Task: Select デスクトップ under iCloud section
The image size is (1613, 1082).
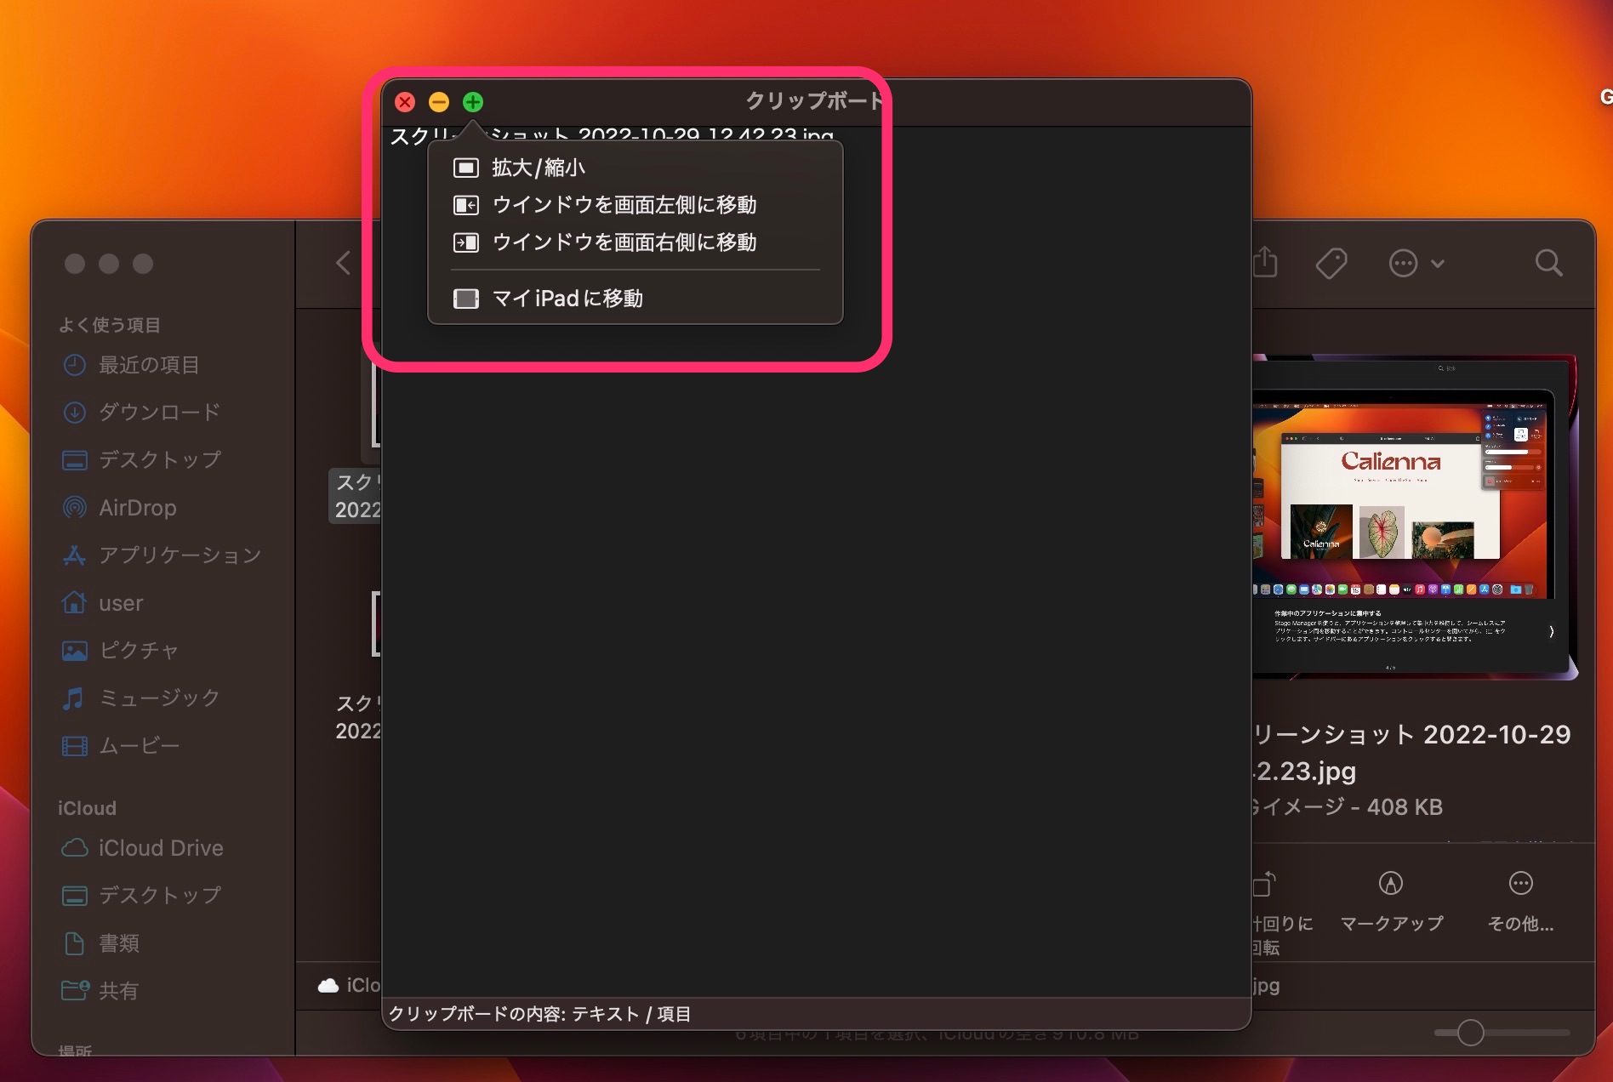Action: coord(141,896)
